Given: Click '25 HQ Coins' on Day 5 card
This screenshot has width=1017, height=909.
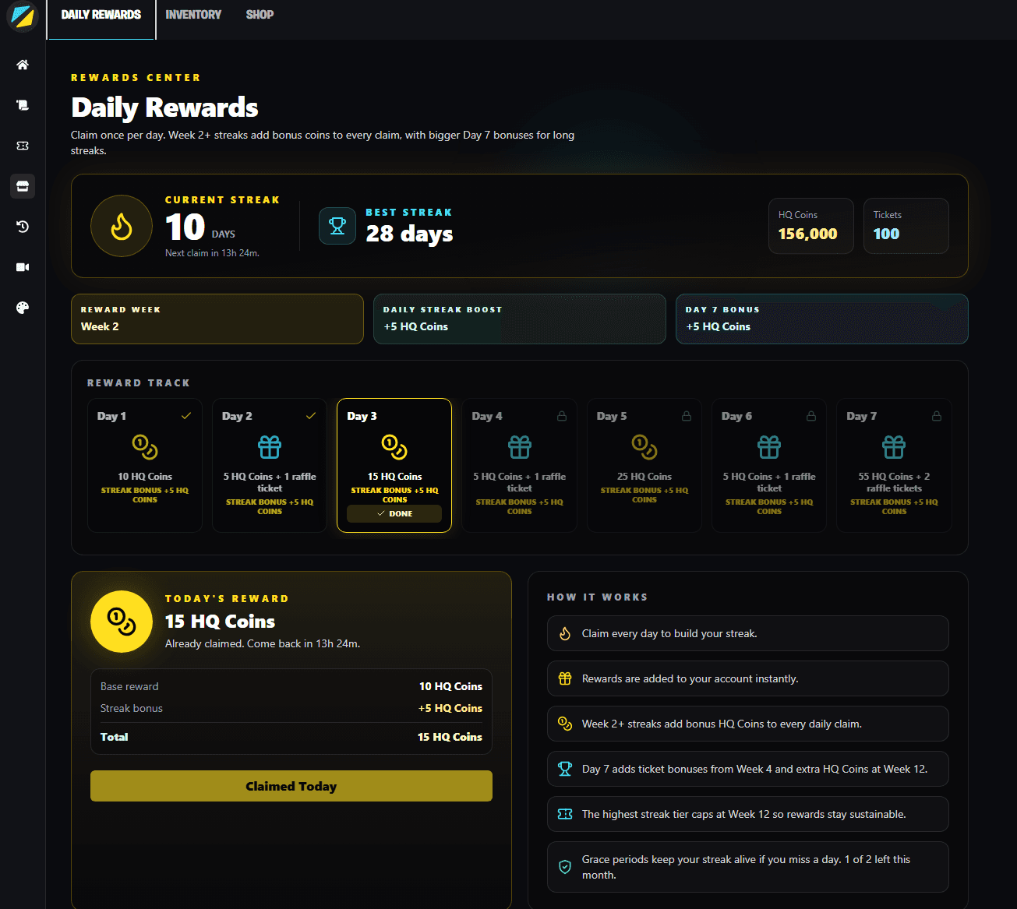Looking at the screenshot, I should click(644, 477).
